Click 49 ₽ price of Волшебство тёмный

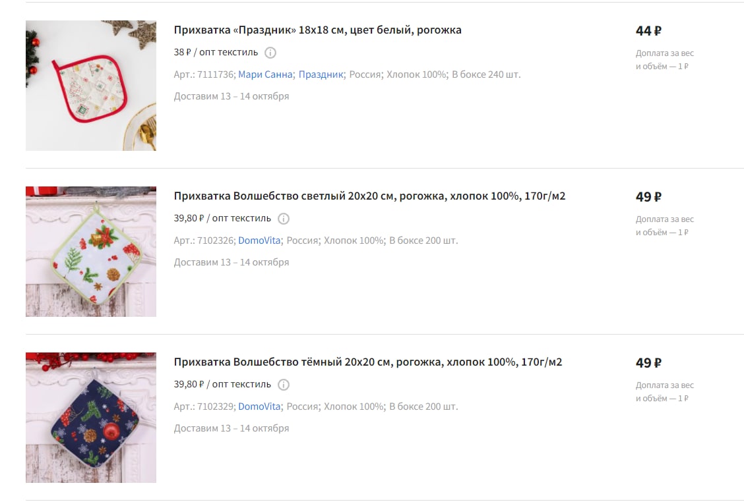click(648, 363)
